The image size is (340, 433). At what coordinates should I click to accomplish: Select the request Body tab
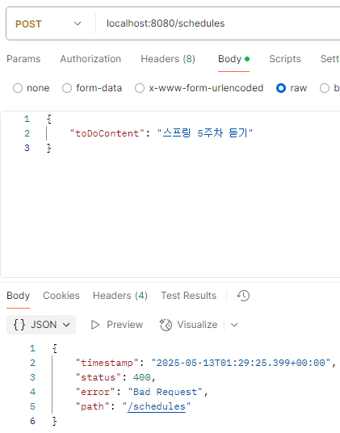point(233,59)
